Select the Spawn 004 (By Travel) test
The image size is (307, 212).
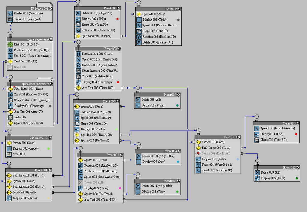point(97,141)
